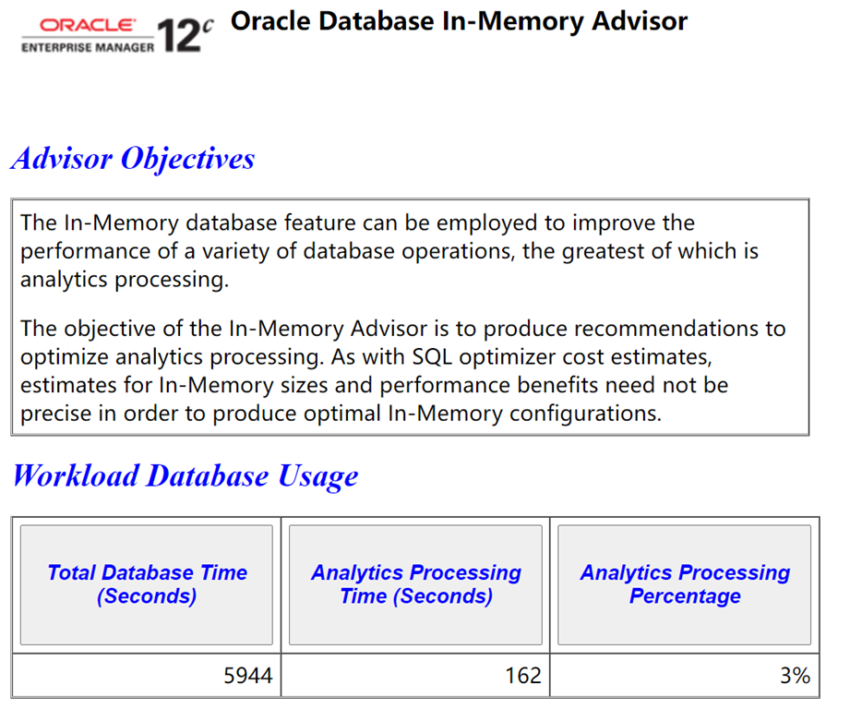Click the ENTERPRISE MANAGER text in logo

pos(88,48)
